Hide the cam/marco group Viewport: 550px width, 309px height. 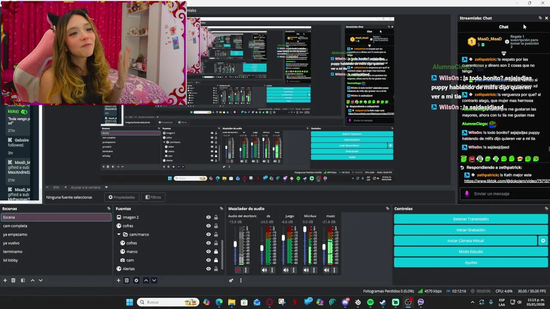coord(208,234)
